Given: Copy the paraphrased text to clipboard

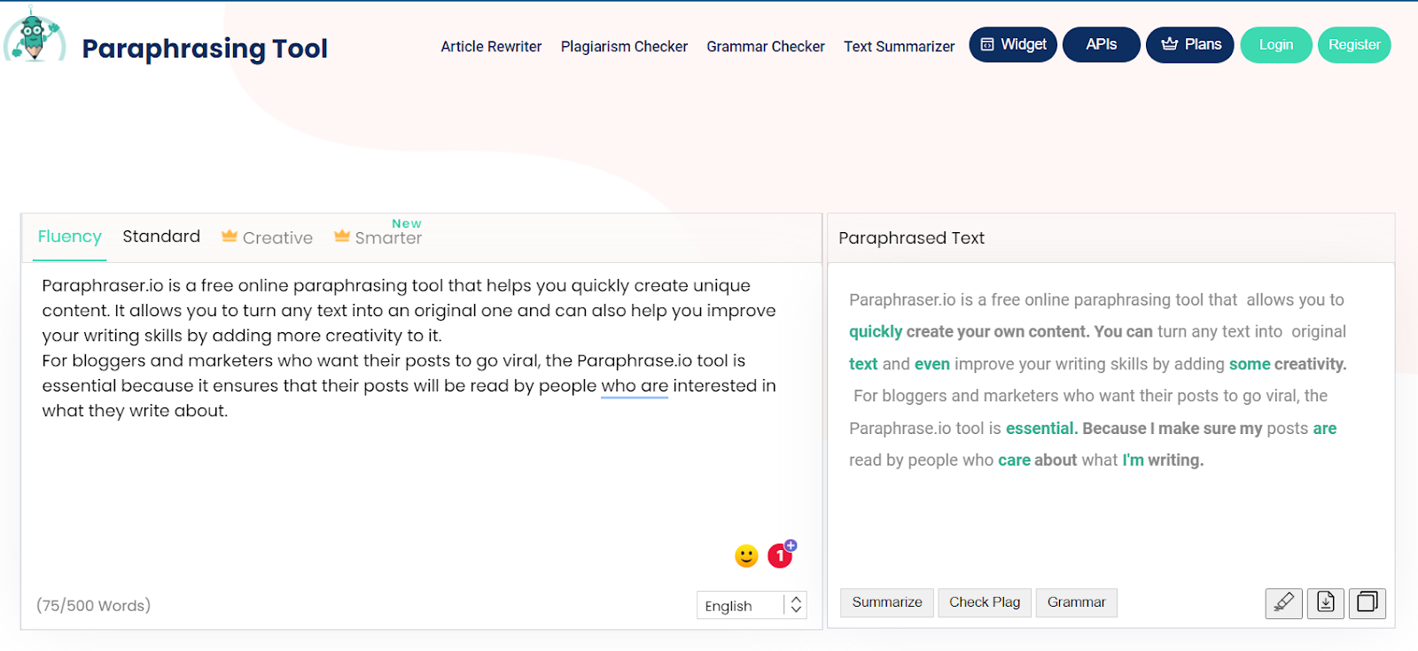Looking at the screenshot, I should point(1367,603).
